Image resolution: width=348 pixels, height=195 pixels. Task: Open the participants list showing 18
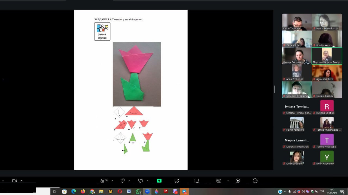coord(104,181)
